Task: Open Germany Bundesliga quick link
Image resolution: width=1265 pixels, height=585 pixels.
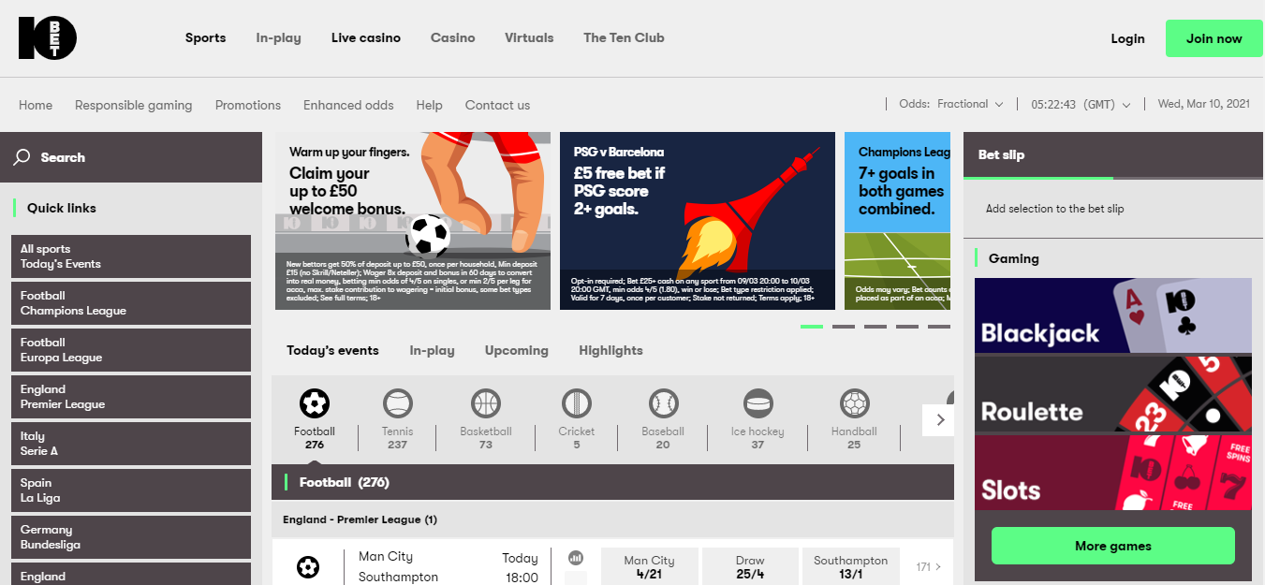Action: coord(131,537)
